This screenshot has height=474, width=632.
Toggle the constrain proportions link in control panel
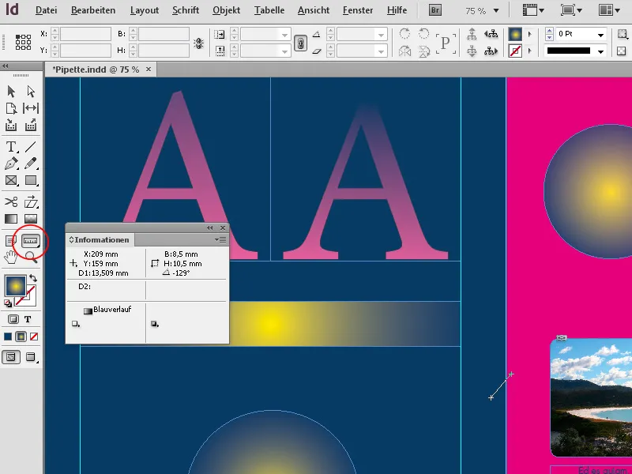(x=300, y=41)
